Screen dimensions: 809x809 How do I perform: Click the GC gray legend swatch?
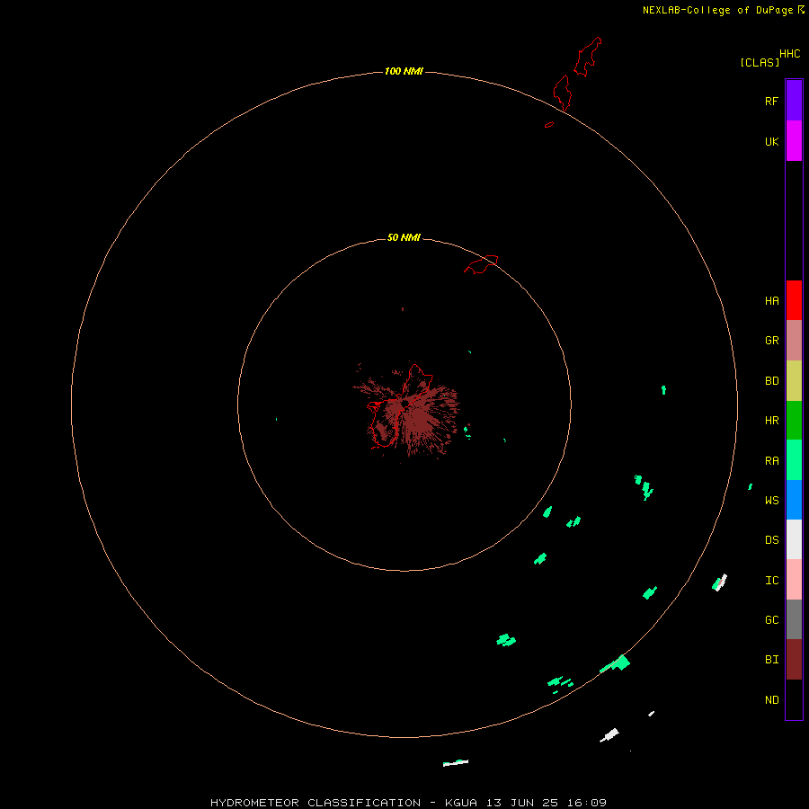[x=794, y=619]
